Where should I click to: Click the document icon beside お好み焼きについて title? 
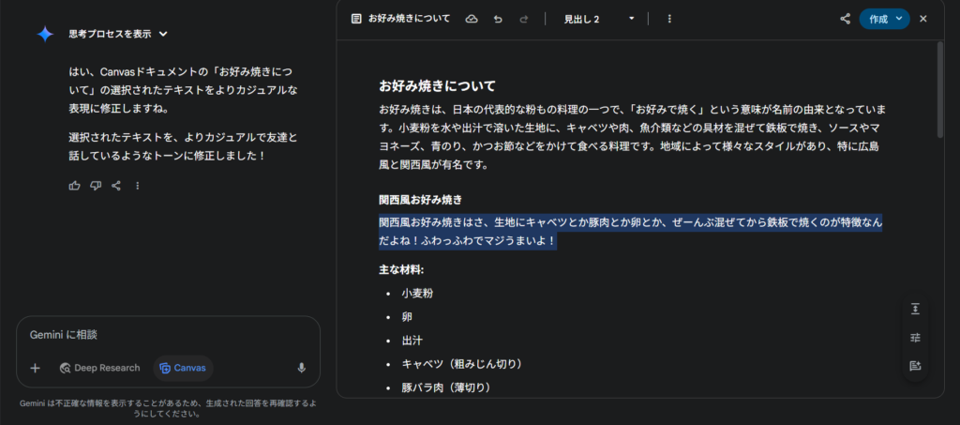point(356,19)
